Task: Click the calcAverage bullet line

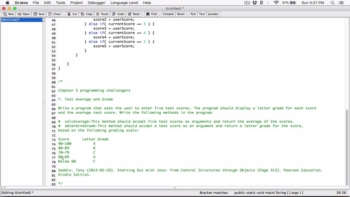Action: (176, 121)
